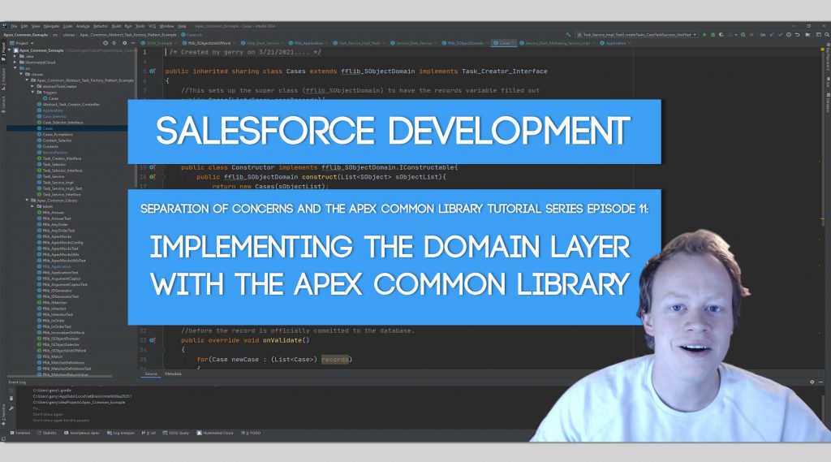
Task: Open the Git tool window
Action: click(x=149, y=433)
